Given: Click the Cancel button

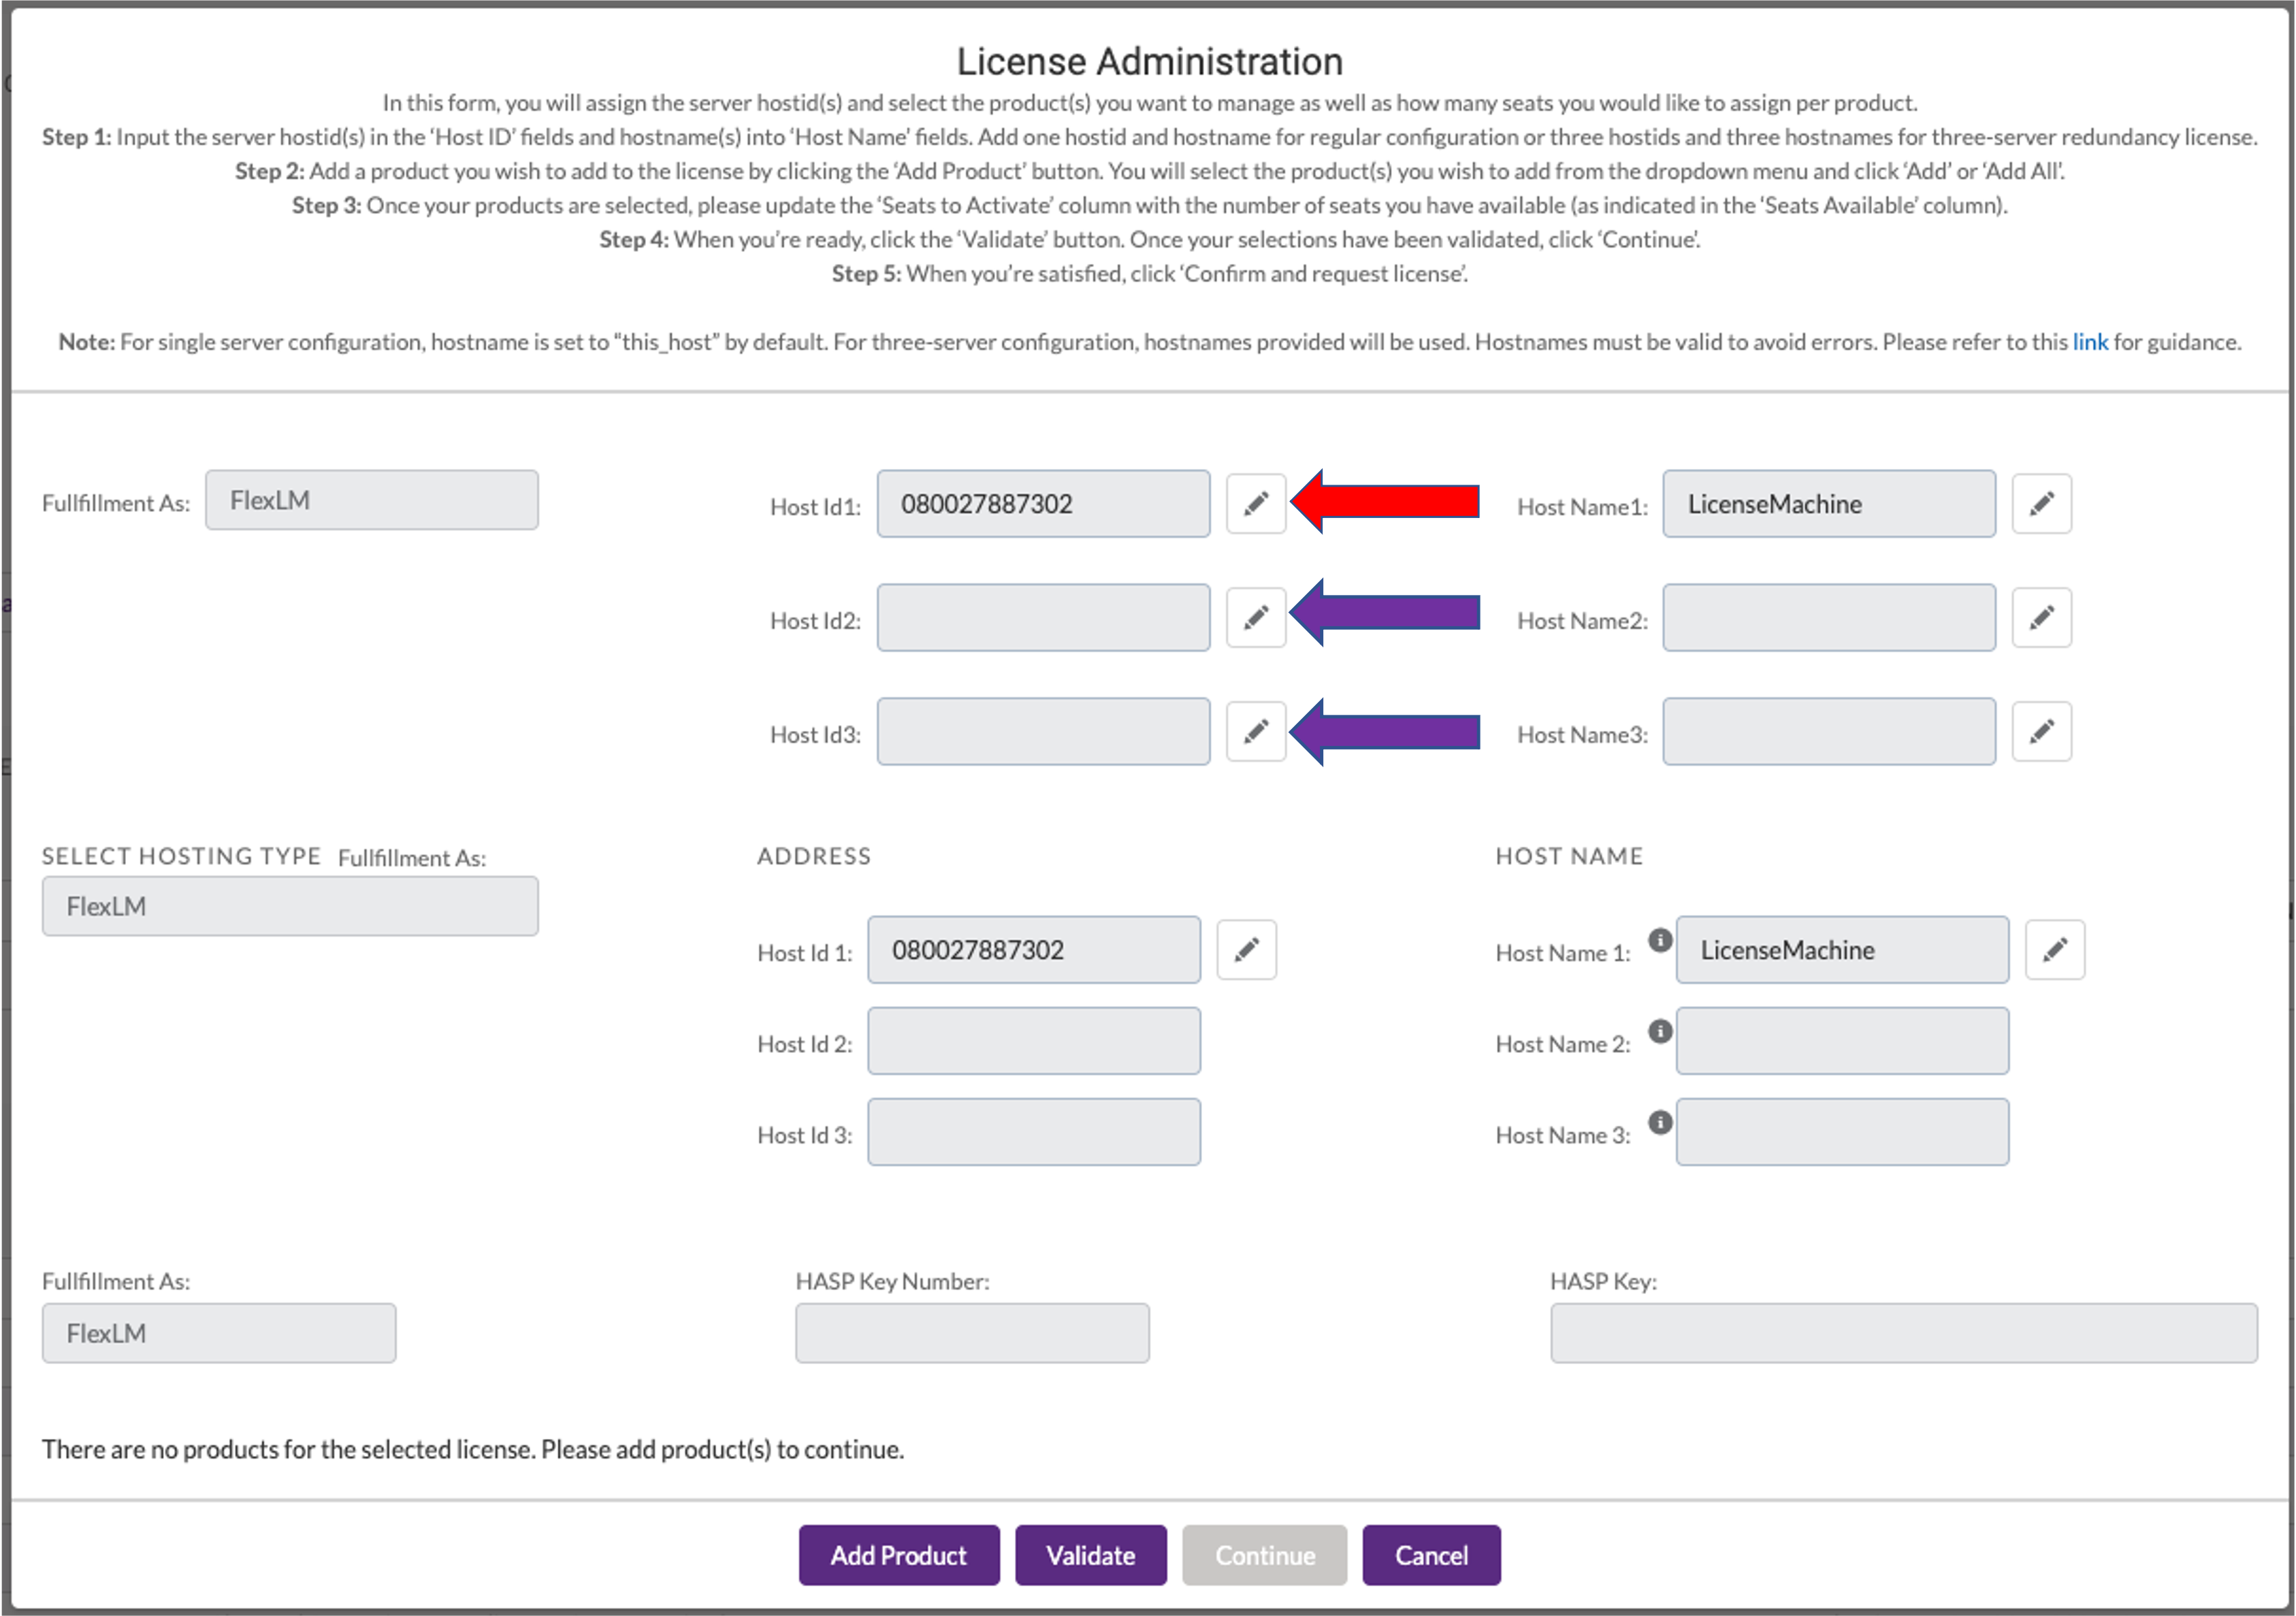Looking at the screenshot, I should click(x=1431, y=1555).
